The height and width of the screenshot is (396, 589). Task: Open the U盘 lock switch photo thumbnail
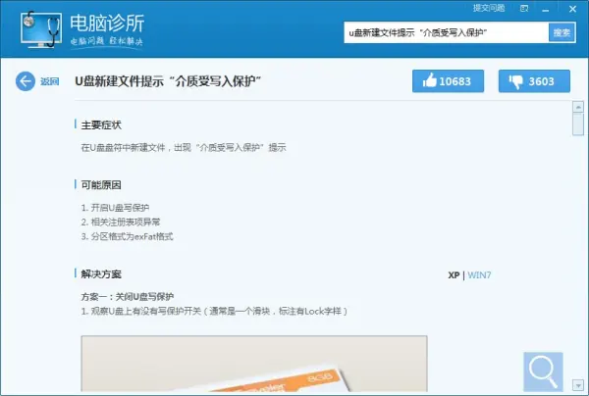[x=254, y=364]
